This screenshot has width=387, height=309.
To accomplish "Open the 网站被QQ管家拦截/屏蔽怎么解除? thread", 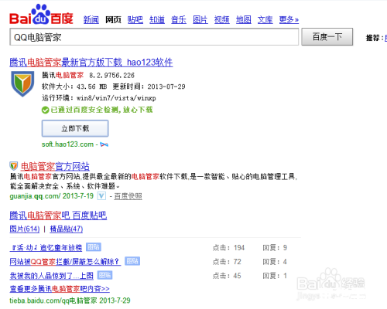I will (x=65, y=262).
